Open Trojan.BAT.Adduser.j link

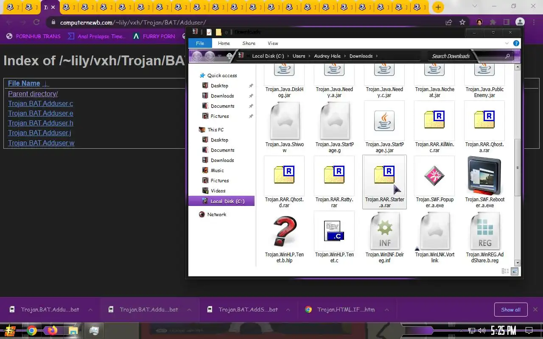click(x=39, y=133)
